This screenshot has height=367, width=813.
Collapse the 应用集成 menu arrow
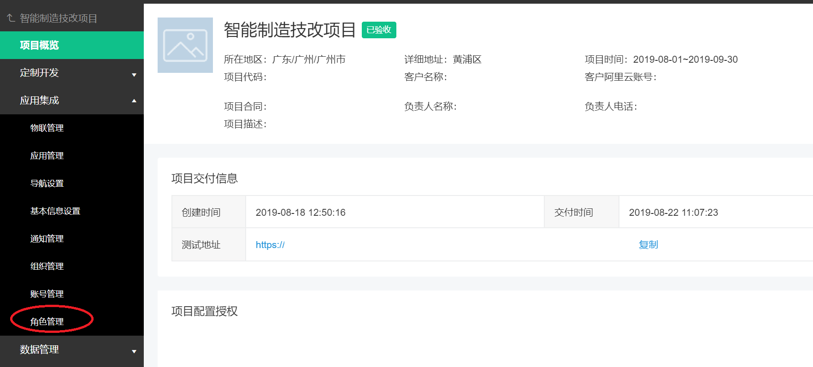pyautogui.click(x=134, y=101)
